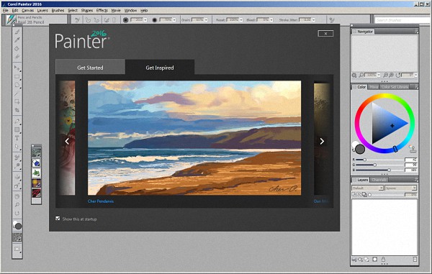
Task: Select the Rectangular Shape tool
Action: pos(17,129)
